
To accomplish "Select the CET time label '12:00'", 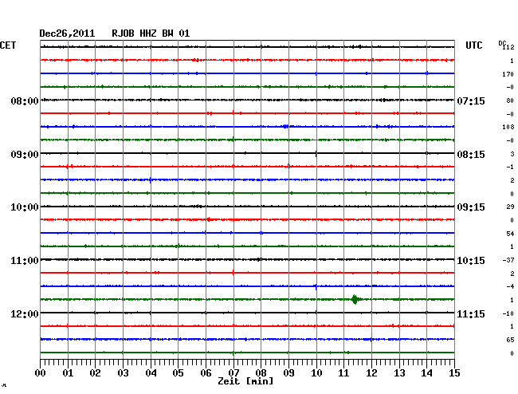I will (25, 313).
